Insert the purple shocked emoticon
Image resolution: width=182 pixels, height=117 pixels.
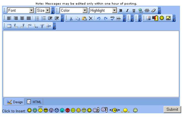click(51, 110)
